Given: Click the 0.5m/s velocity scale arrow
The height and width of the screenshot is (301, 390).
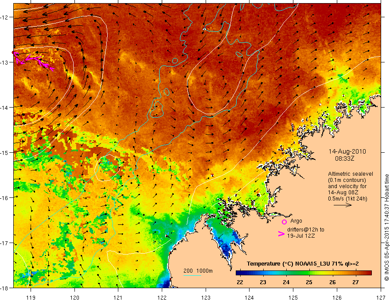Looking at the screenshot, I should click(343, 205).
